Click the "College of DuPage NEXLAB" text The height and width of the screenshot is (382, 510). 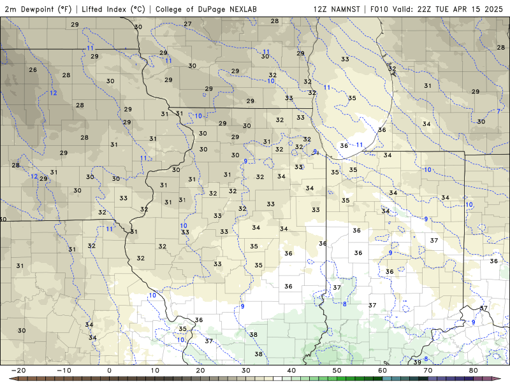(x=206, y=9)
